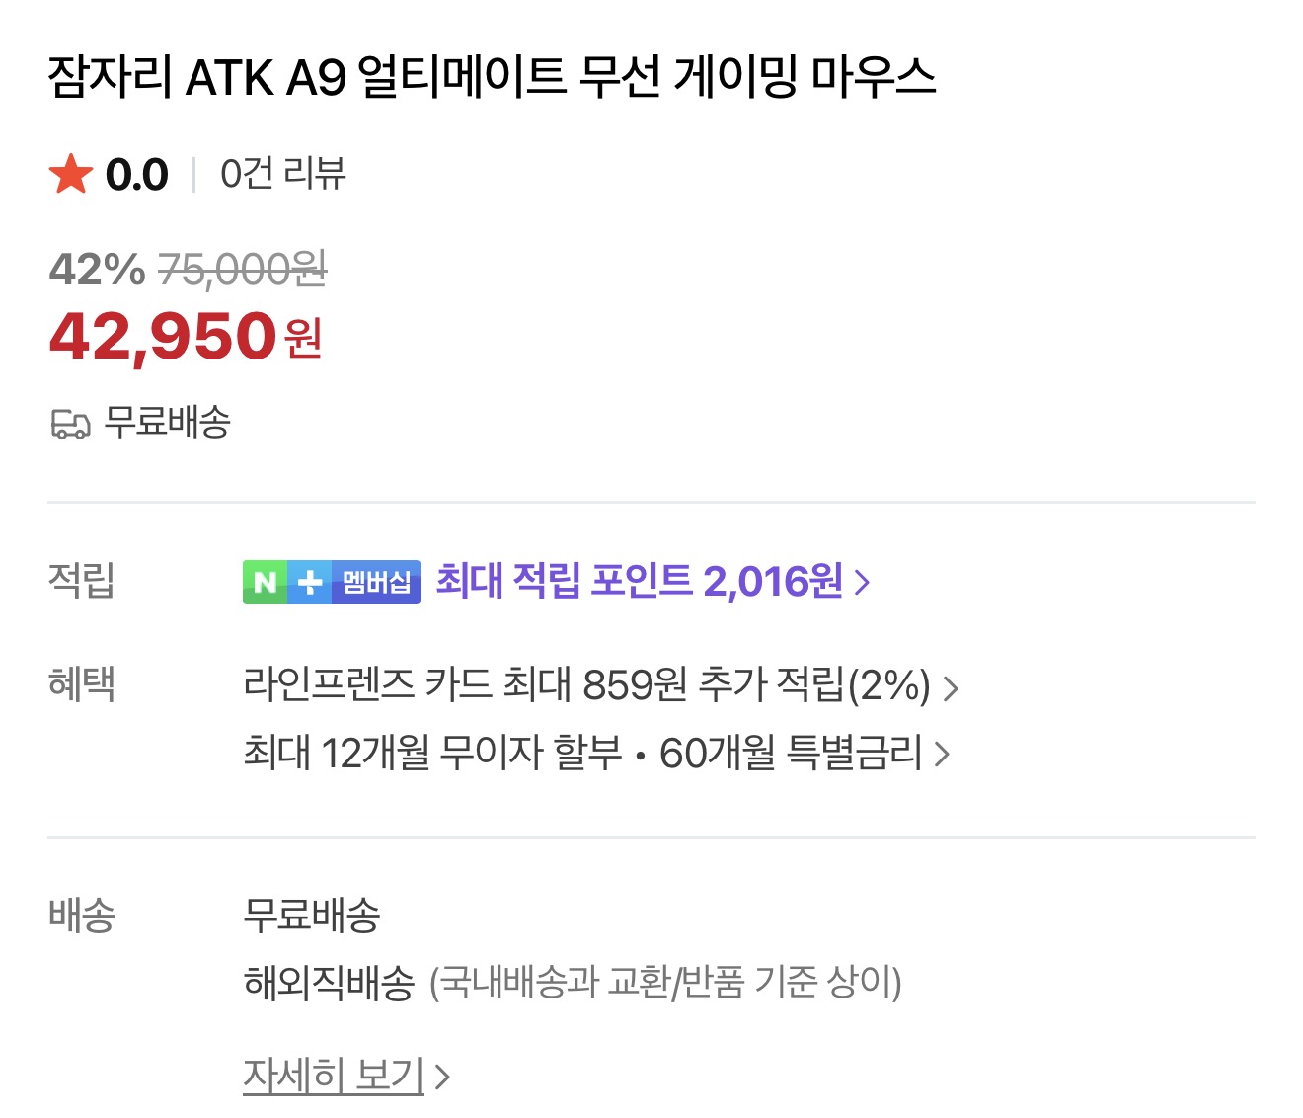Click the 멤버십 badge label
This screenshot has height=1118, width=1303.
375,582
